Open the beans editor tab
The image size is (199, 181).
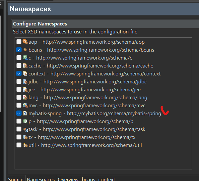(89, 179)
